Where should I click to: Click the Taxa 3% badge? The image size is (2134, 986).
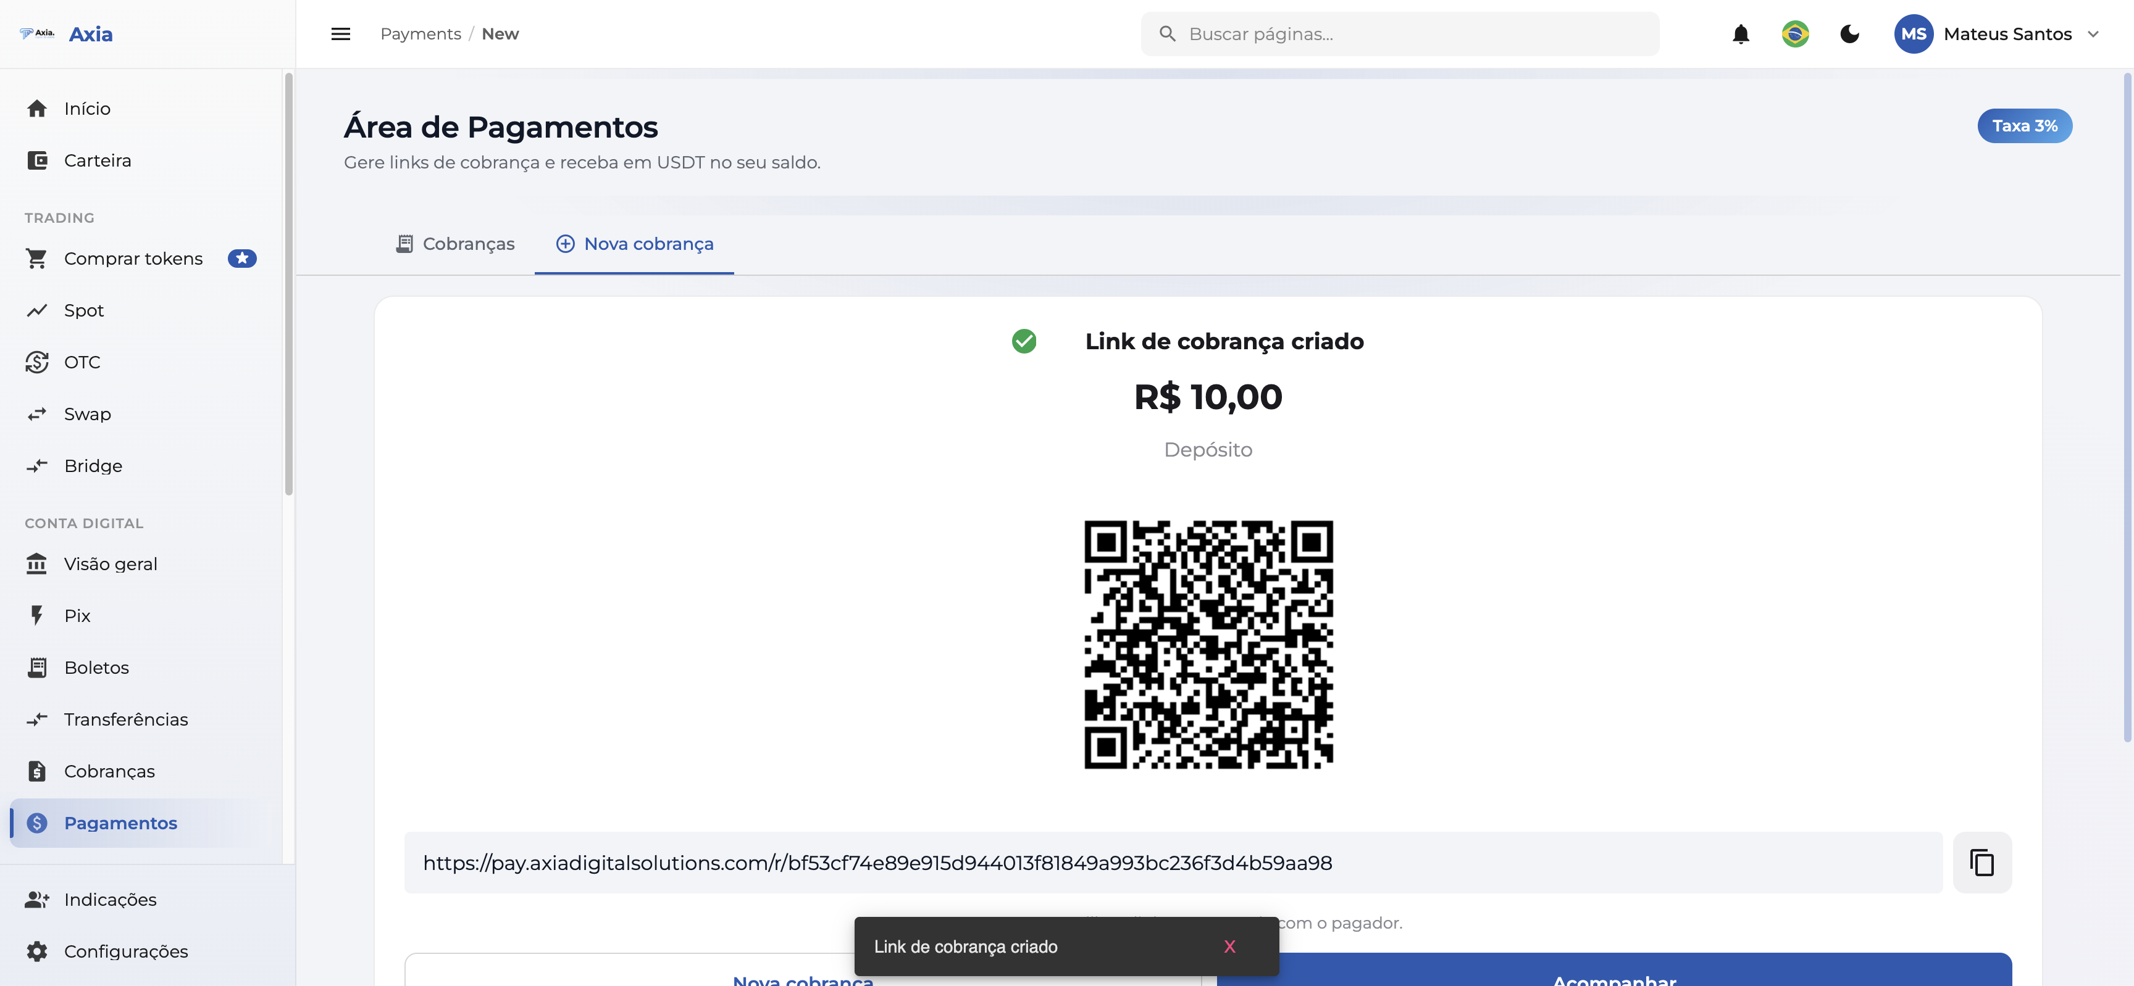(2025, 126)
